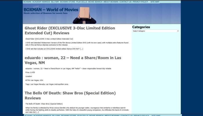Open PRIVACY POLICY in top navigation

click(140, 2)
